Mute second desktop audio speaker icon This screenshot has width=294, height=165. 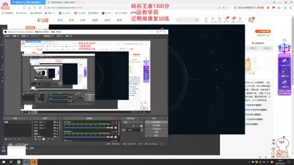[x=112, y=137]
